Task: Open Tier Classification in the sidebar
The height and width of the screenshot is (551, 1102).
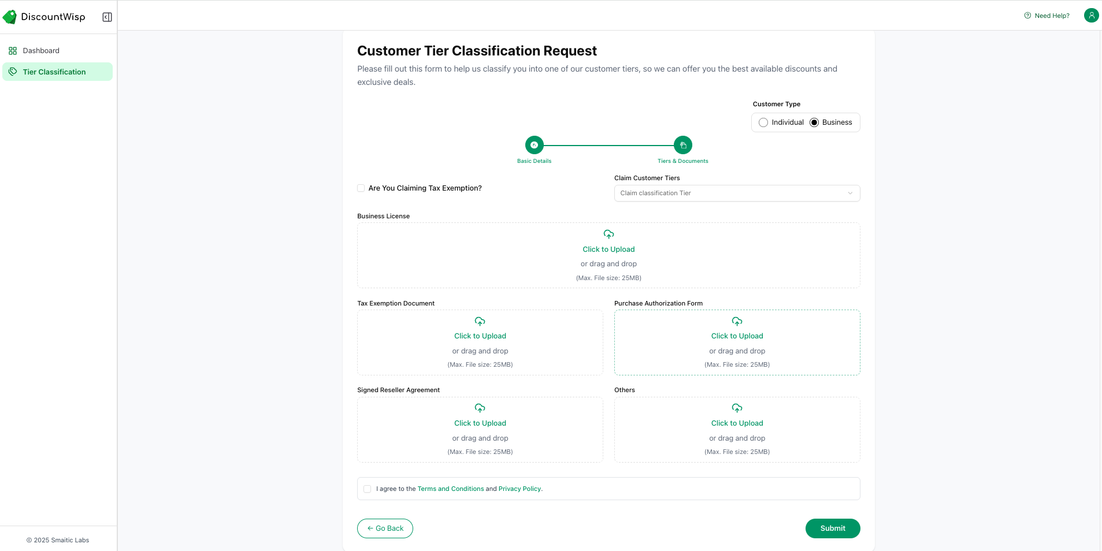Action: [x=54, y=72]
